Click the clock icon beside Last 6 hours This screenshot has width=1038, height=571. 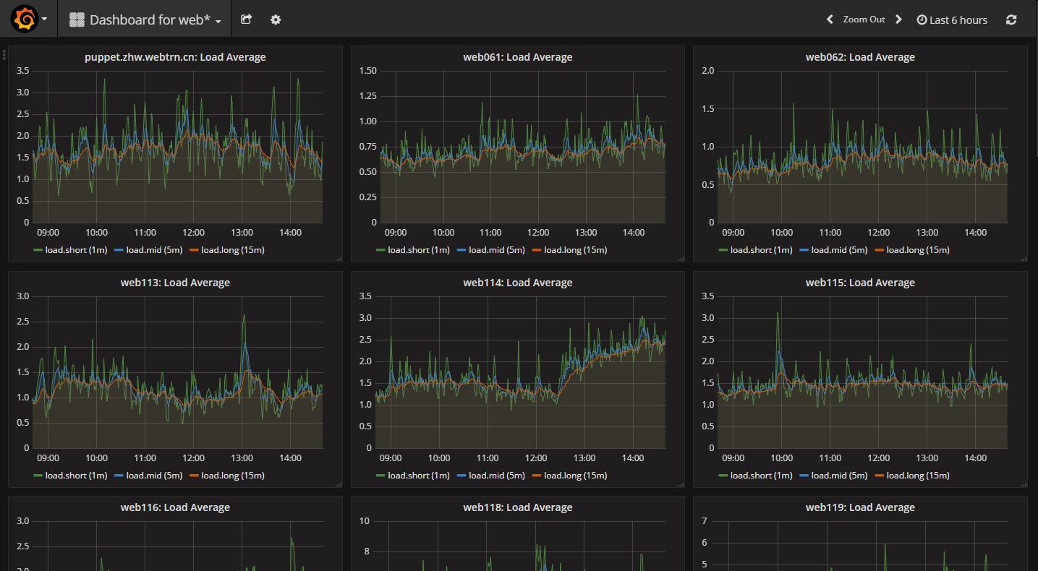[922, 20]
